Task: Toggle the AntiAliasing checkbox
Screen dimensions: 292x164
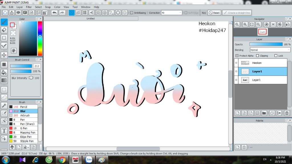Action: pyautogui.click(x=132, y=13)
